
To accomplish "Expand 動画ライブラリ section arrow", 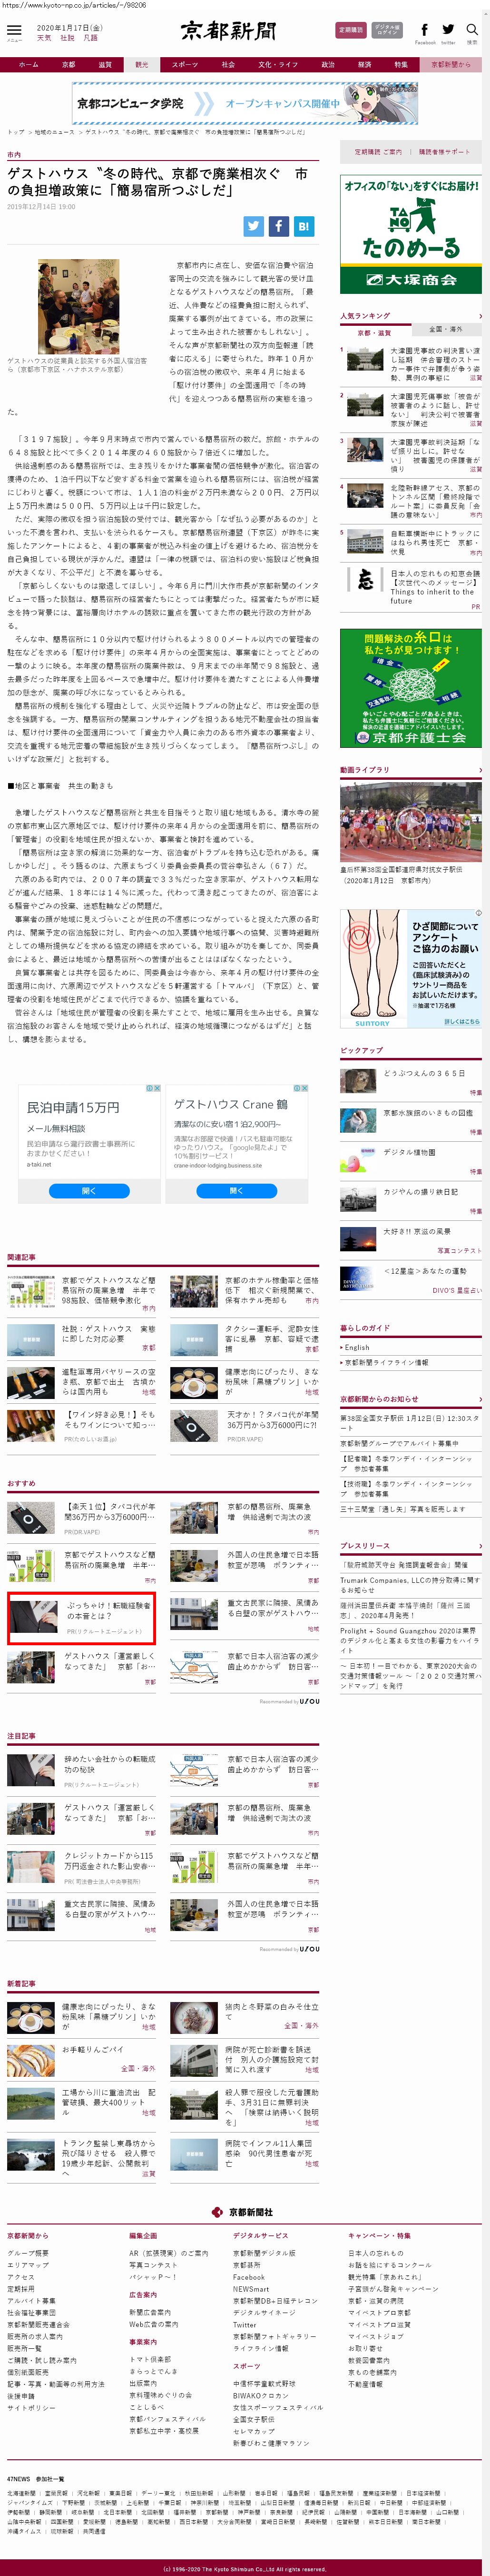I will (479, 770).
